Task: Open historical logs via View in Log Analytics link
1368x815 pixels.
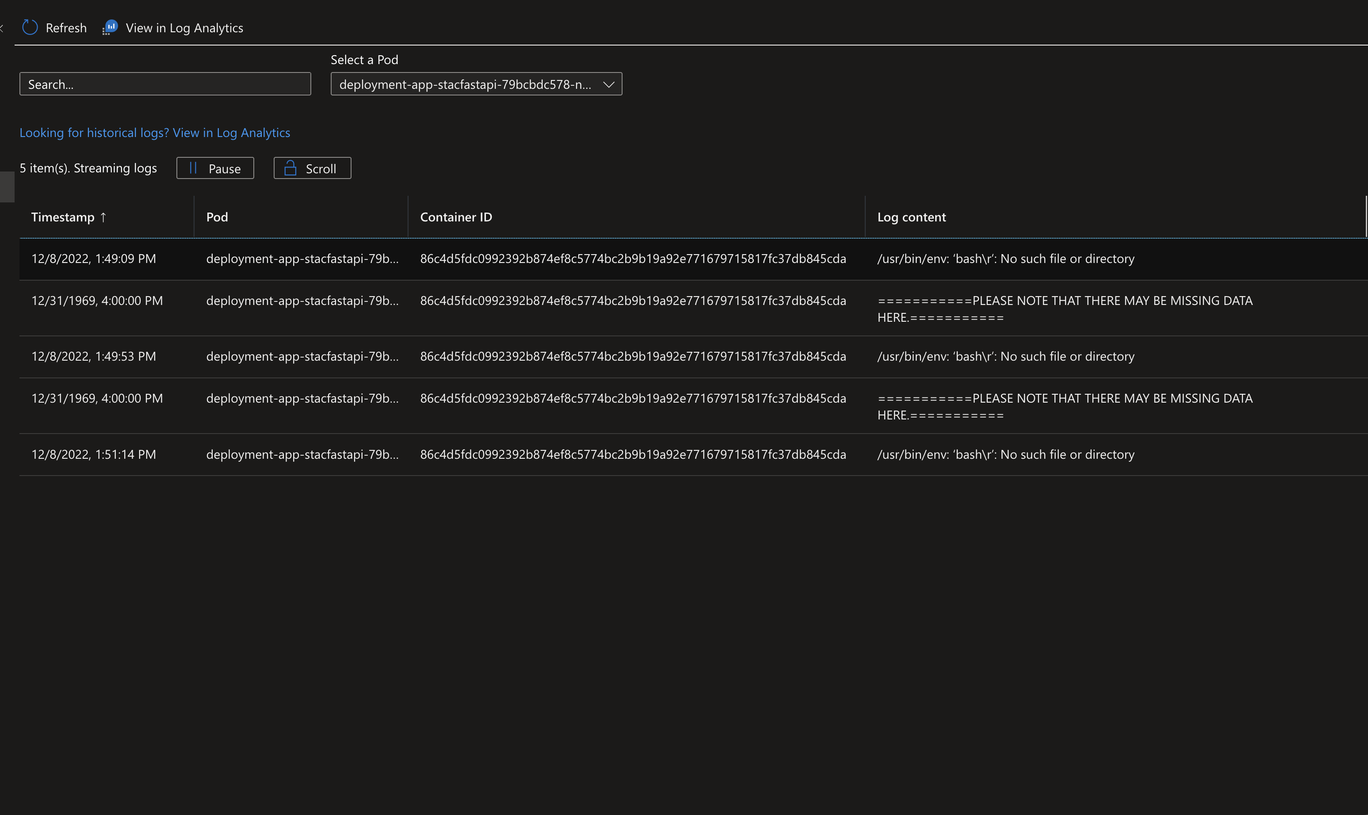Action: tap(231, 132)
